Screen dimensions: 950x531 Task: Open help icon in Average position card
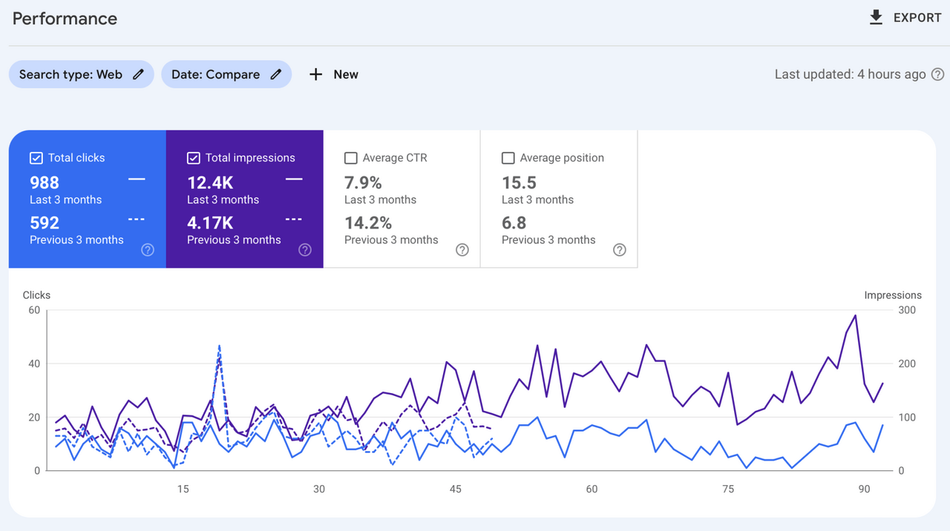point(620,250)
